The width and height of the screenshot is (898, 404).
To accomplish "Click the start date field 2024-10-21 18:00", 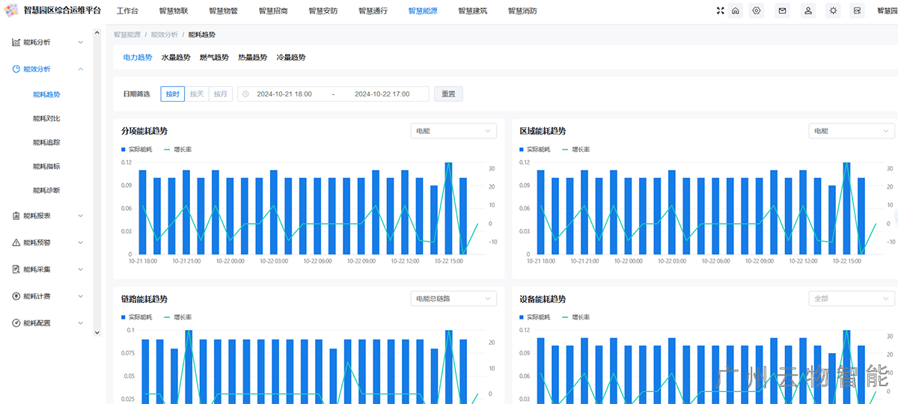I will (284, 94).
